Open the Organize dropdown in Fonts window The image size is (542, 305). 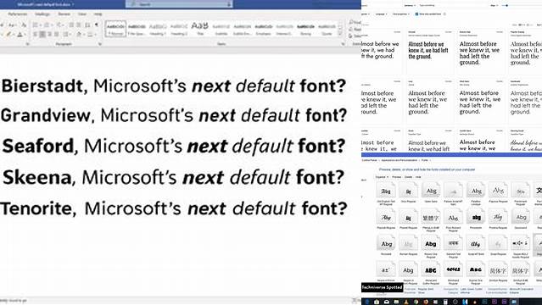coord(382,177)
